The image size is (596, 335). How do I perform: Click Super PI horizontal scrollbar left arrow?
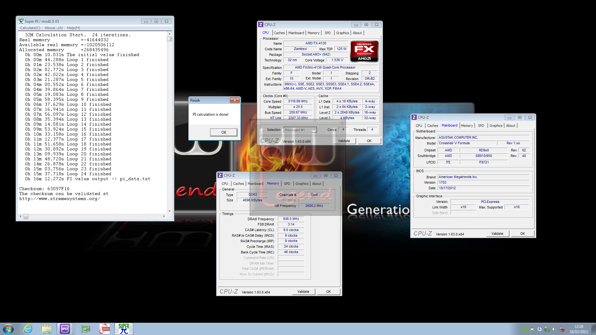20,216
